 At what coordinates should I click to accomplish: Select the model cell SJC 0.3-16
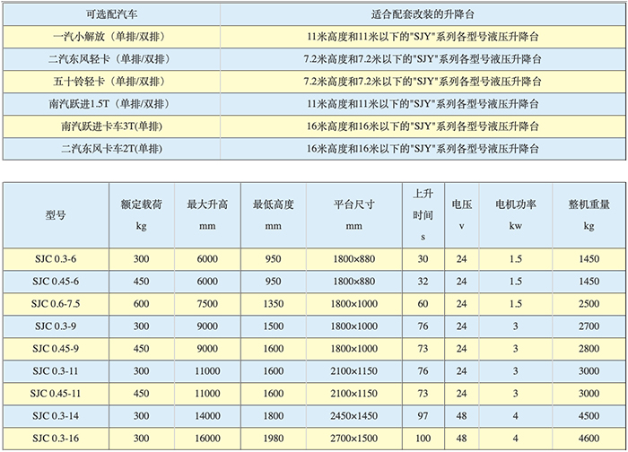click(x=56, y=439)
